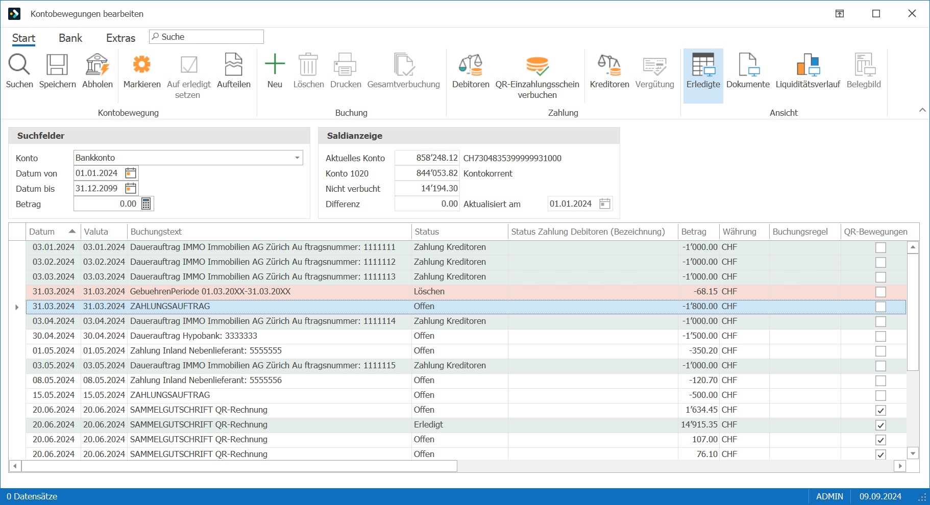930x505 pixels.
Task: Uncheck QR-Bewegungen box for 1'634.45 row
Action: click(x=880, y=410)
